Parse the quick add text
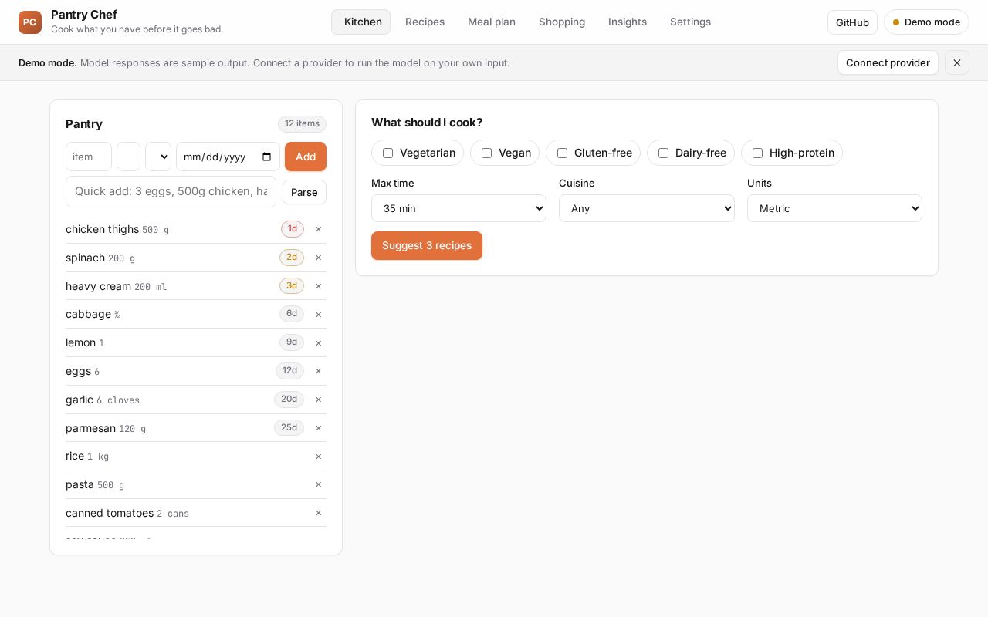Viewport: 988px width, 617px height. click(304, 192)
